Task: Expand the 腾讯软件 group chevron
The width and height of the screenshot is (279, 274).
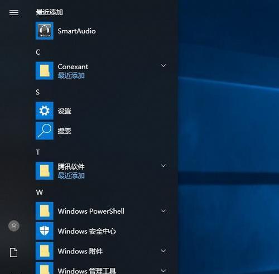Action: [x=163, y=166]
